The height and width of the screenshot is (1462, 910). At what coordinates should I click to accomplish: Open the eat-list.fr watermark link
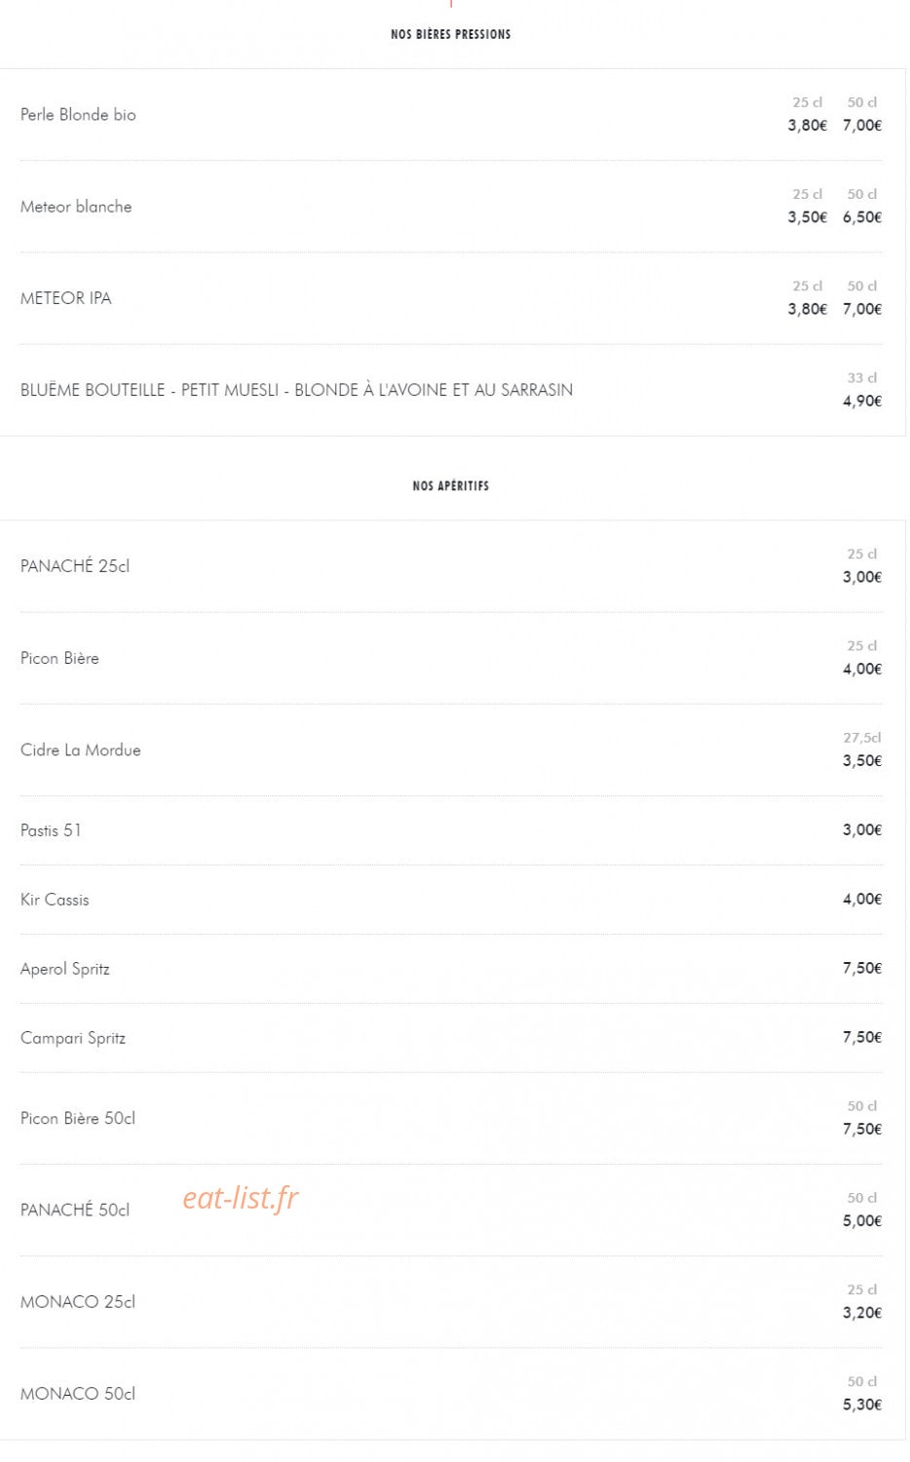point(241,1198)
